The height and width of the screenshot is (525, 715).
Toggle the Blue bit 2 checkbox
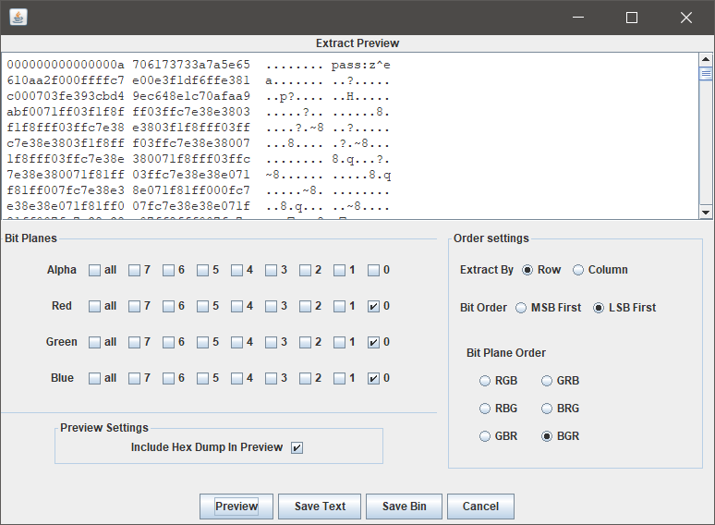[305, 379]
